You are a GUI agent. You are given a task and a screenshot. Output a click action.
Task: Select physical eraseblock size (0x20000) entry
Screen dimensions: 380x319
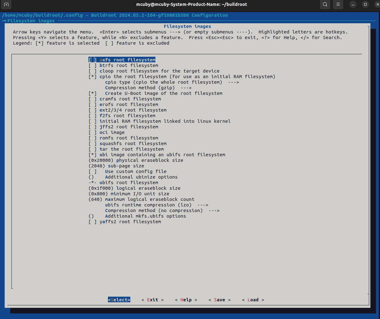[136, 160]
